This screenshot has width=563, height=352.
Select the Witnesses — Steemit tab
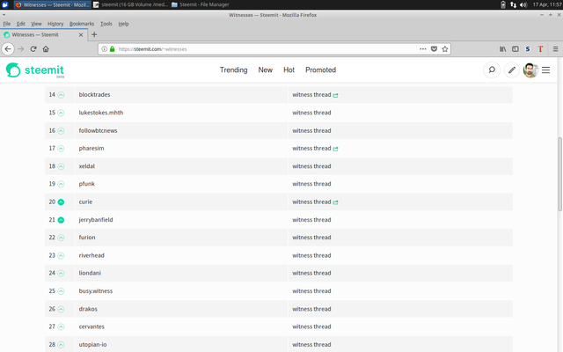[44, 35]
